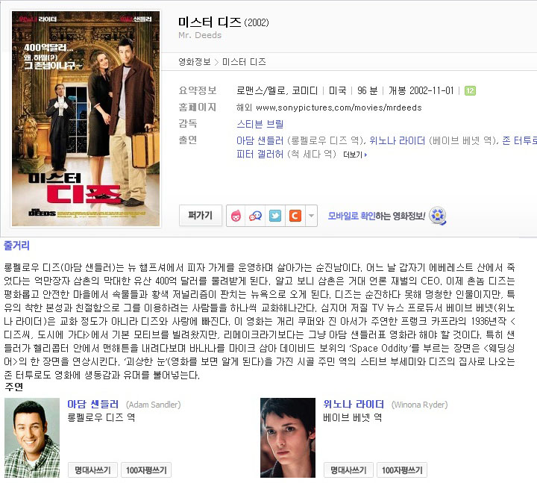Open the mobile movie info reel icon

[438, 216]
